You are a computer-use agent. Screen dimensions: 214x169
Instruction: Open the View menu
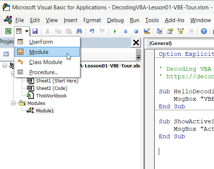52,20
